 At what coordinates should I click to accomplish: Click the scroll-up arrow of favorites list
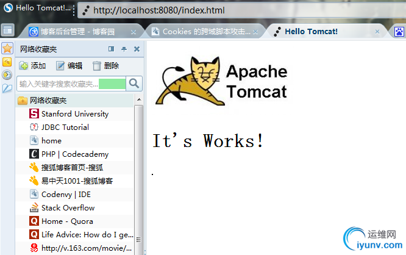(139, 99)
